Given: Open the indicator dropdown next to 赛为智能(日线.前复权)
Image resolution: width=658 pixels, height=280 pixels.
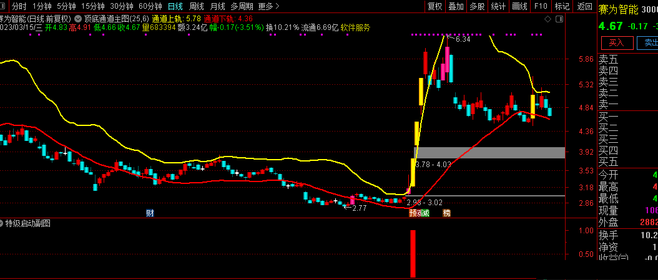Looking at the screenshot, I should tap(78, 19).
